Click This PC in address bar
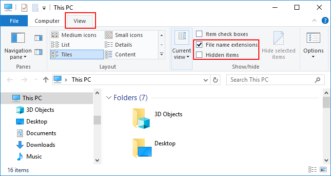331x176 pixels. tap(81, 80)
